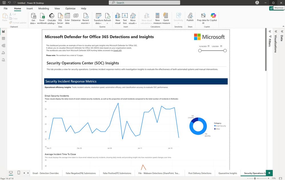Open the File menu

click(6, 9)
